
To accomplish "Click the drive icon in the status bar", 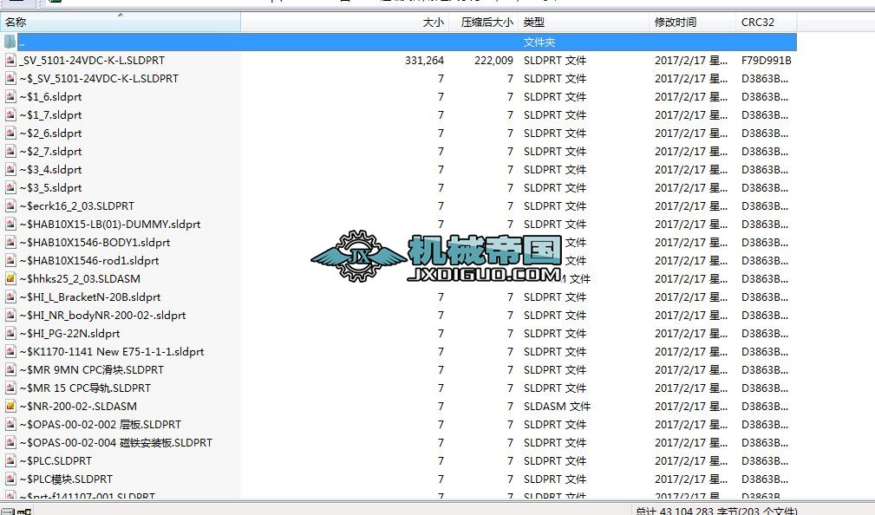I will pyautogui.click(x=7, y=511).
